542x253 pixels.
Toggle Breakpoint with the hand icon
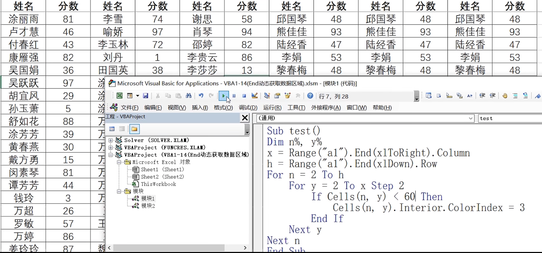pos(505,96)
